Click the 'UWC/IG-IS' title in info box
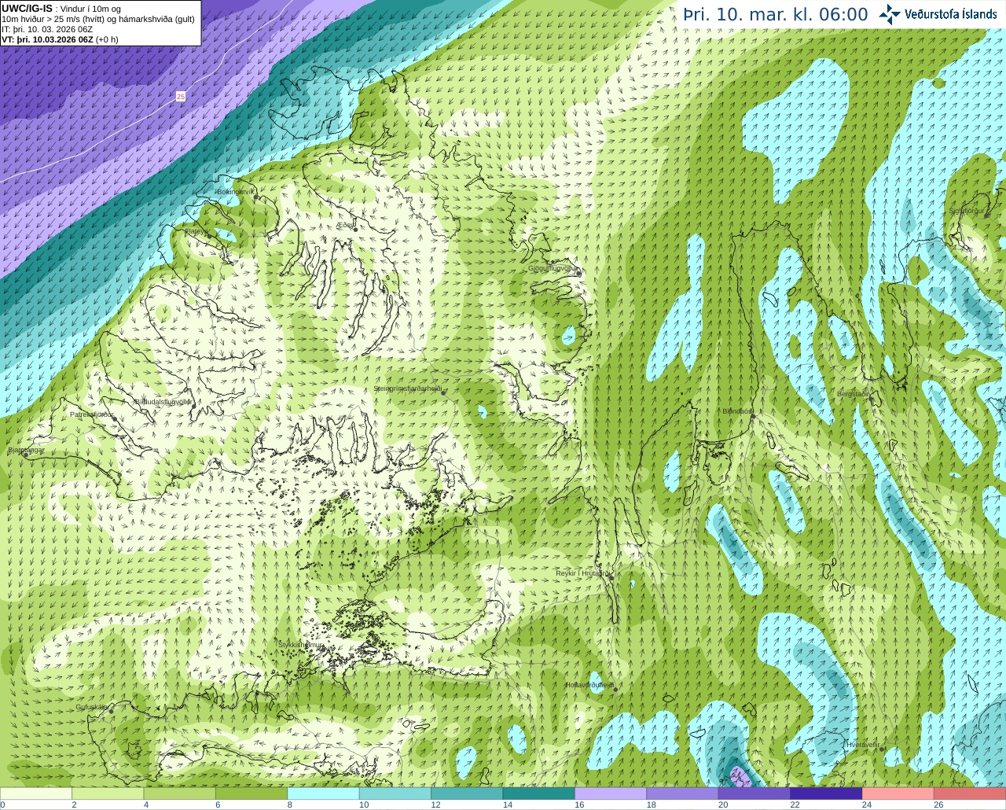The image size is (1006, 810). point(27,9)
